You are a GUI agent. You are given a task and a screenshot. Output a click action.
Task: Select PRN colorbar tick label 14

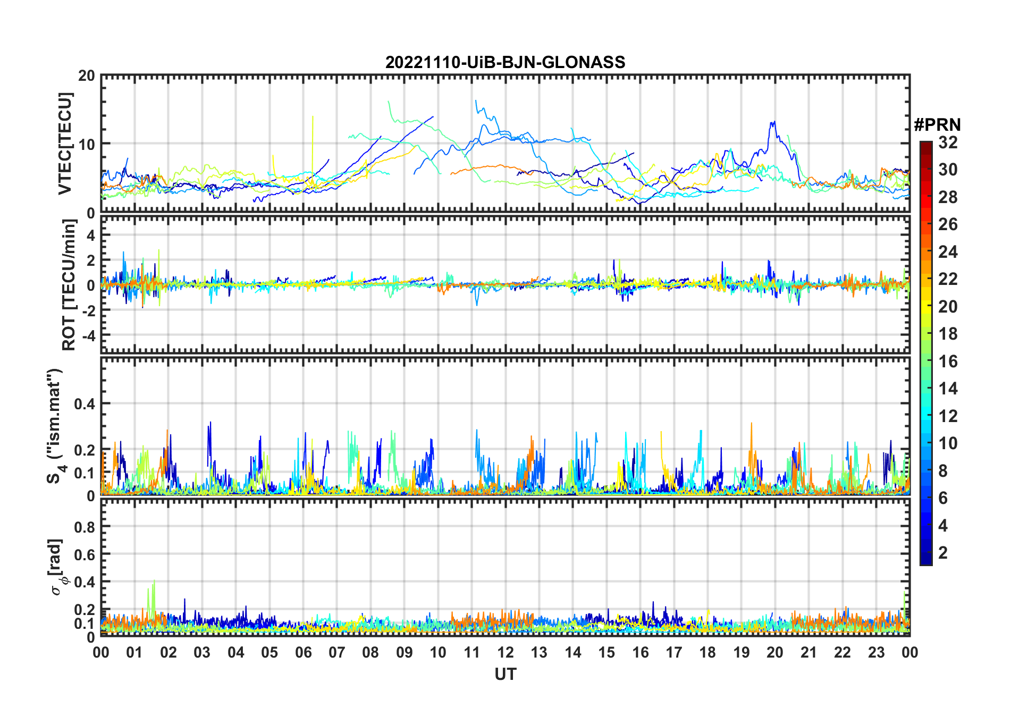pos(948,389)
